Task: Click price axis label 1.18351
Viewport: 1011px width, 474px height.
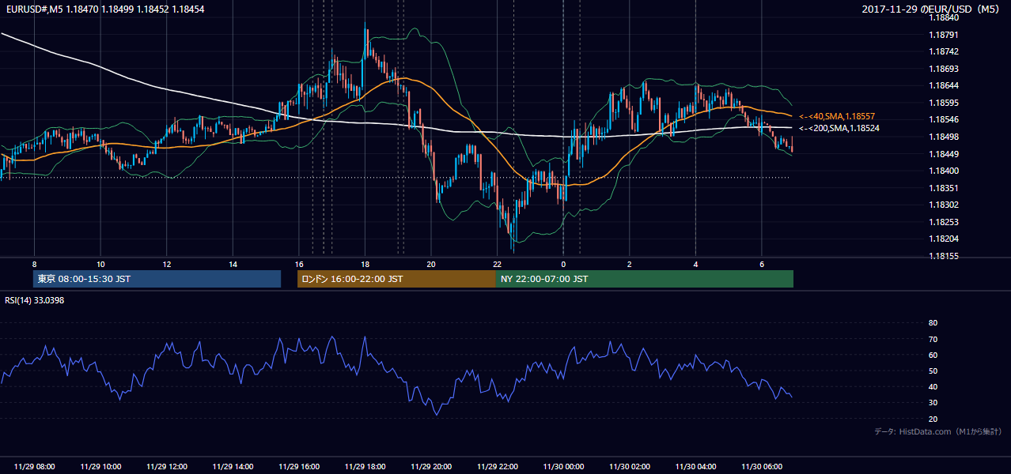Action: click(943, 188)
